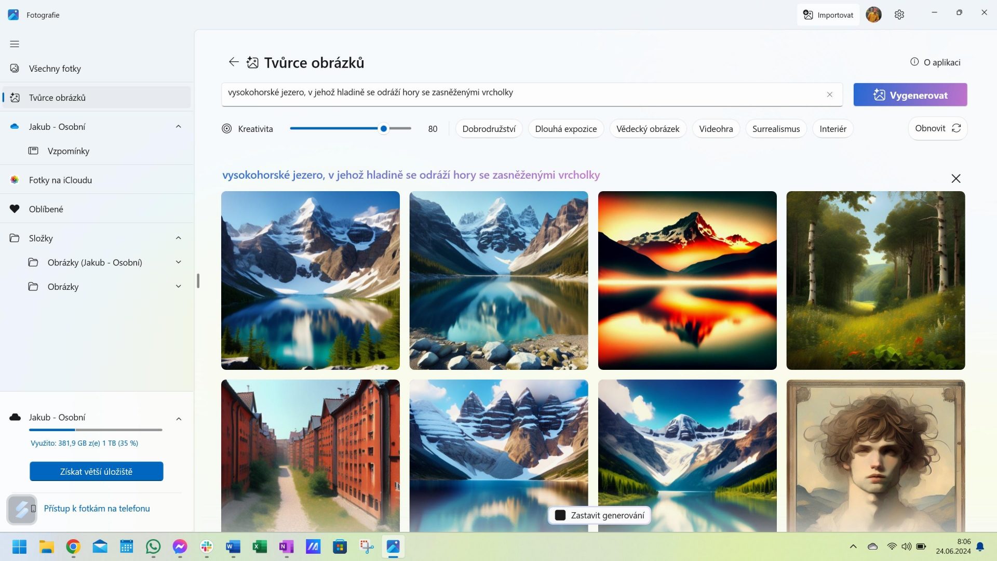Image resolution: width=997 pixels, height=561 pixels.
Task: Click the Photos app taskbar icon
Action: 393,546
